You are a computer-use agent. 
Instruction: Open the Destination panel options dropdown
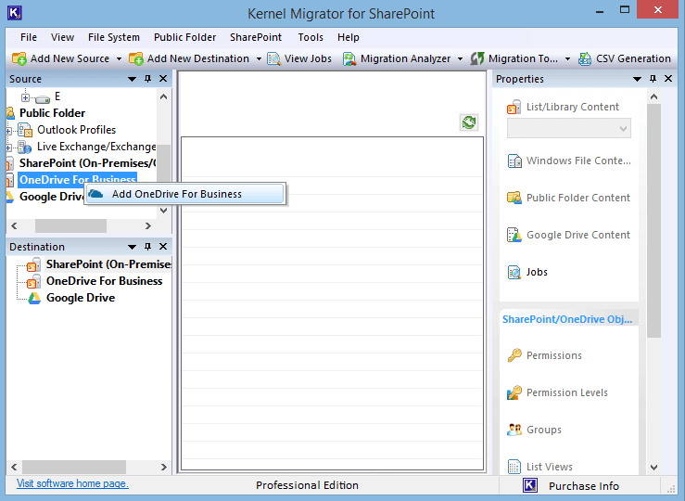[x=132, y=247]
